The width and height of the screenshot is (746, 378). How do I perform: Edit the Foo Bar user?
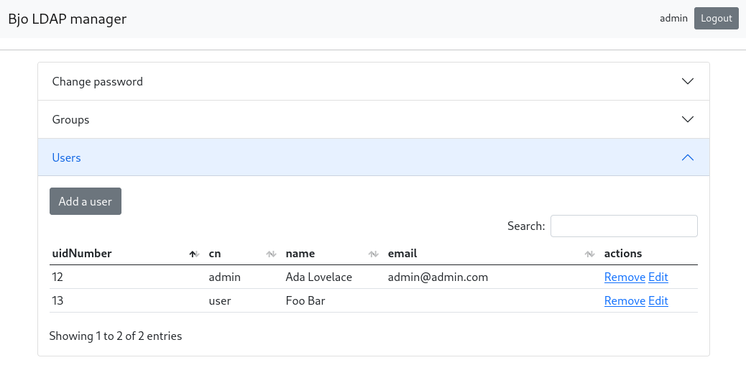658,301
